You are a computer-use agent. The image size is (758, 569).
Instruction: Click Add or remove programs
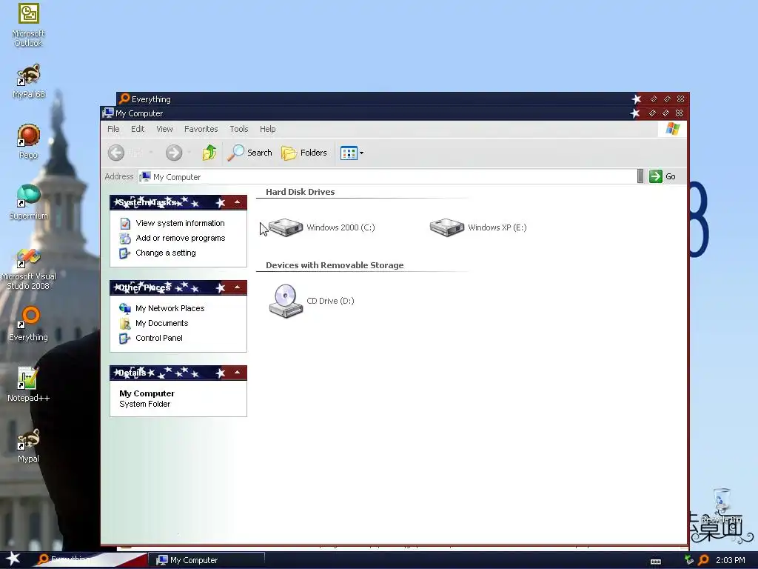[181, 238]
